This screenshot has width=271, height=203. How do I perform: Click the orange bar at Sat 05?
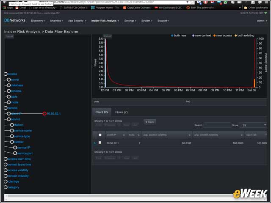(254, 83)
